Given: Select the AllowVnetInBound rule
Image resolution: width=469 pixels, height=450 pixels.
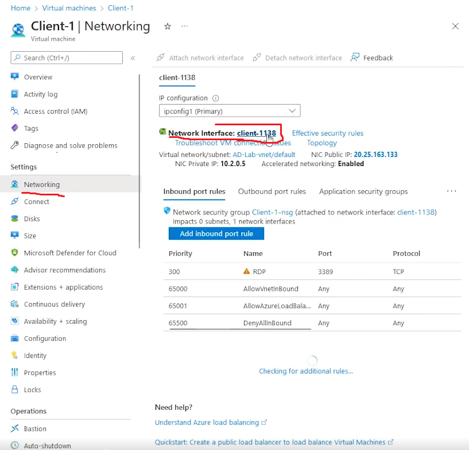Looking at the screenshot, I should click(271, 289).
